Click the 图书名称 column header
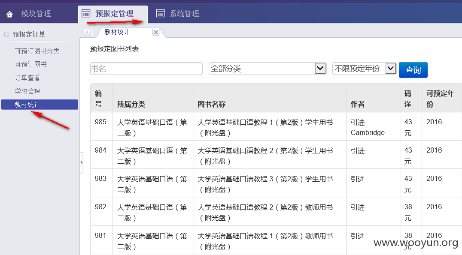Viewport: 462px width, 255px height. coord(270,99)
